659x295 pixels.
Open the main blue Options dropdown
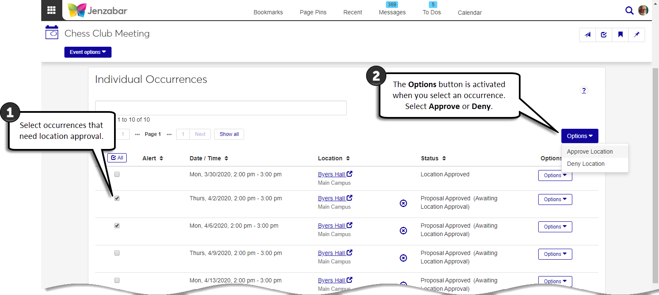coord(579,136)
